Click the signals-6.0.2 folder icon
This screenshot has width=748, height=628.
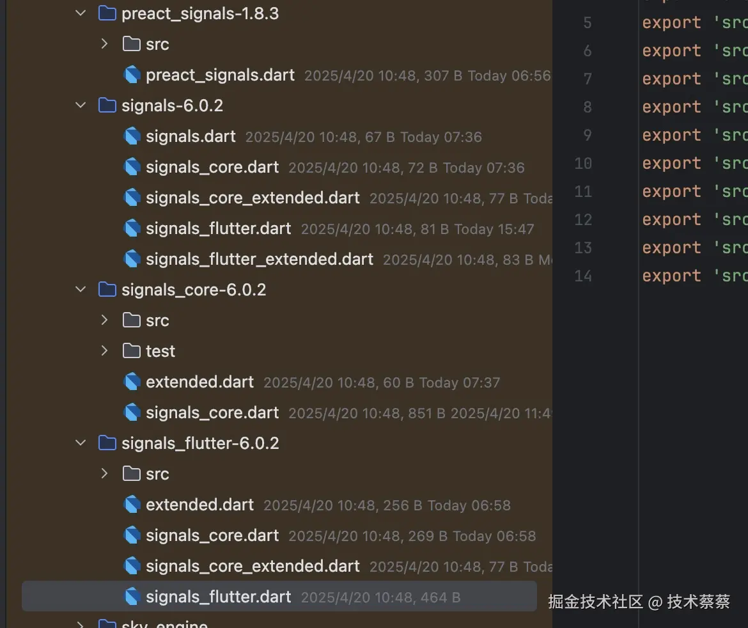point(107,105)
